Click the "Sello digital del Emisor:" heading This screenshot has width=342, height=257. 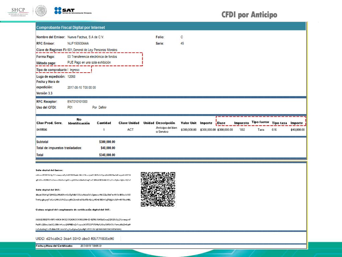[49, 170]
